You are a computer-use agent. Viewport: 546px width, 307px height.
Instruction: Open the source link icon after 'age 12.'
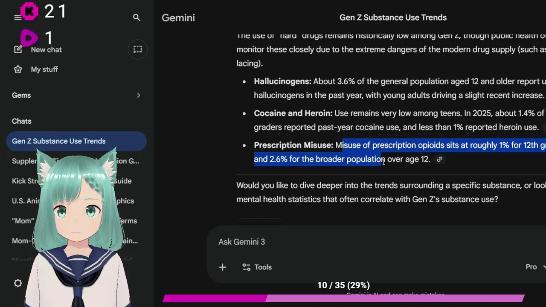439,159
